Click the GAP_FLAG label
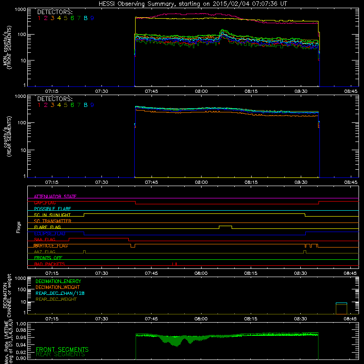 [45, 202]
